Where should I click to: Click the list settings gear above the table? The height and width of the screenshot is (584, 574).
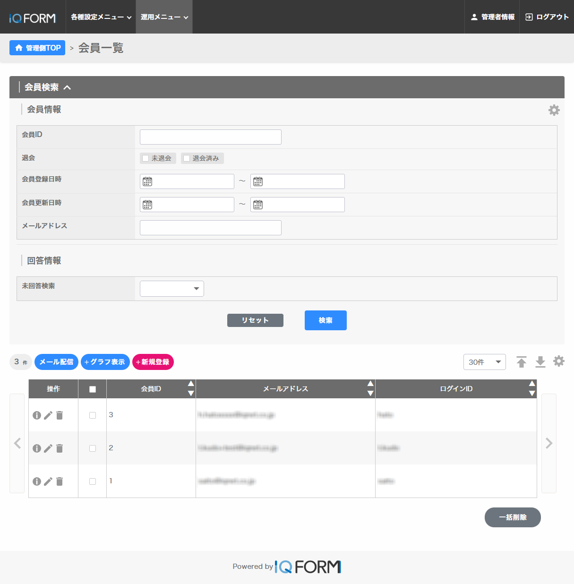click(x=559, y=361)
